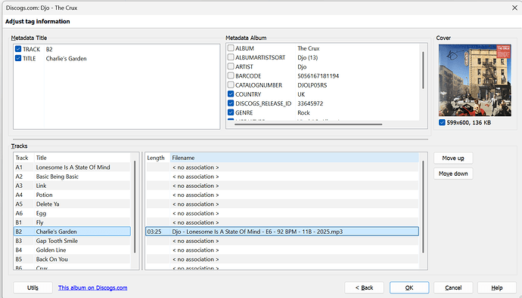The height and width of the screenshot is (298, 522).
Task: Select track B4 Golden Line
Action: coord(72,250)
